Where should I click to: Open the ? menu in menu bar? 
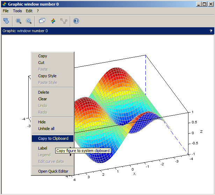tap(38, 11)
